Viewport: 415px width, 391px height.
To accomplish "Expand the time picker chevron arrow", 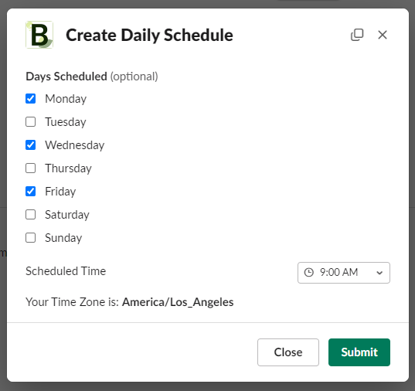I will coord(379,273).
